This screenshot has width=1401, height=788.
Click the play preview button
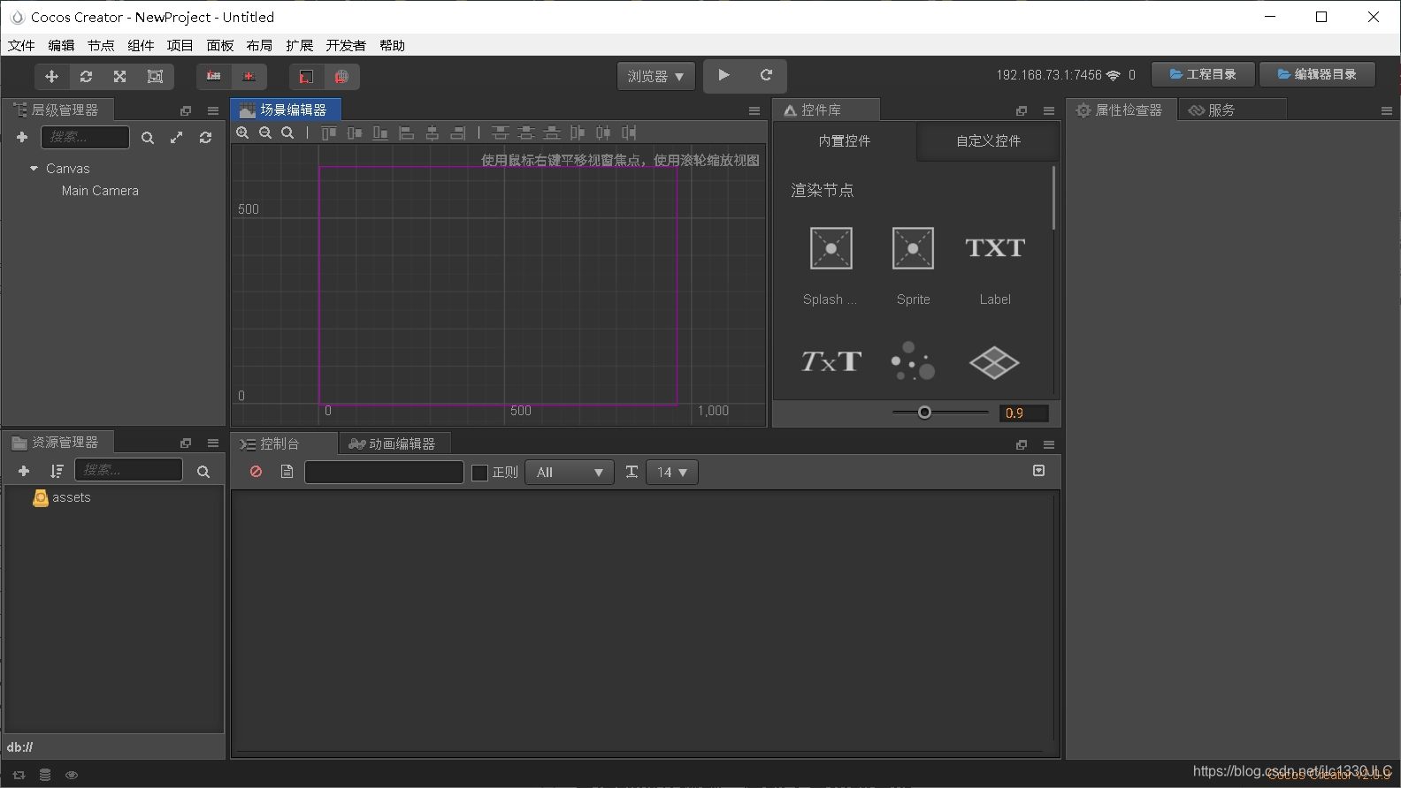723,76
